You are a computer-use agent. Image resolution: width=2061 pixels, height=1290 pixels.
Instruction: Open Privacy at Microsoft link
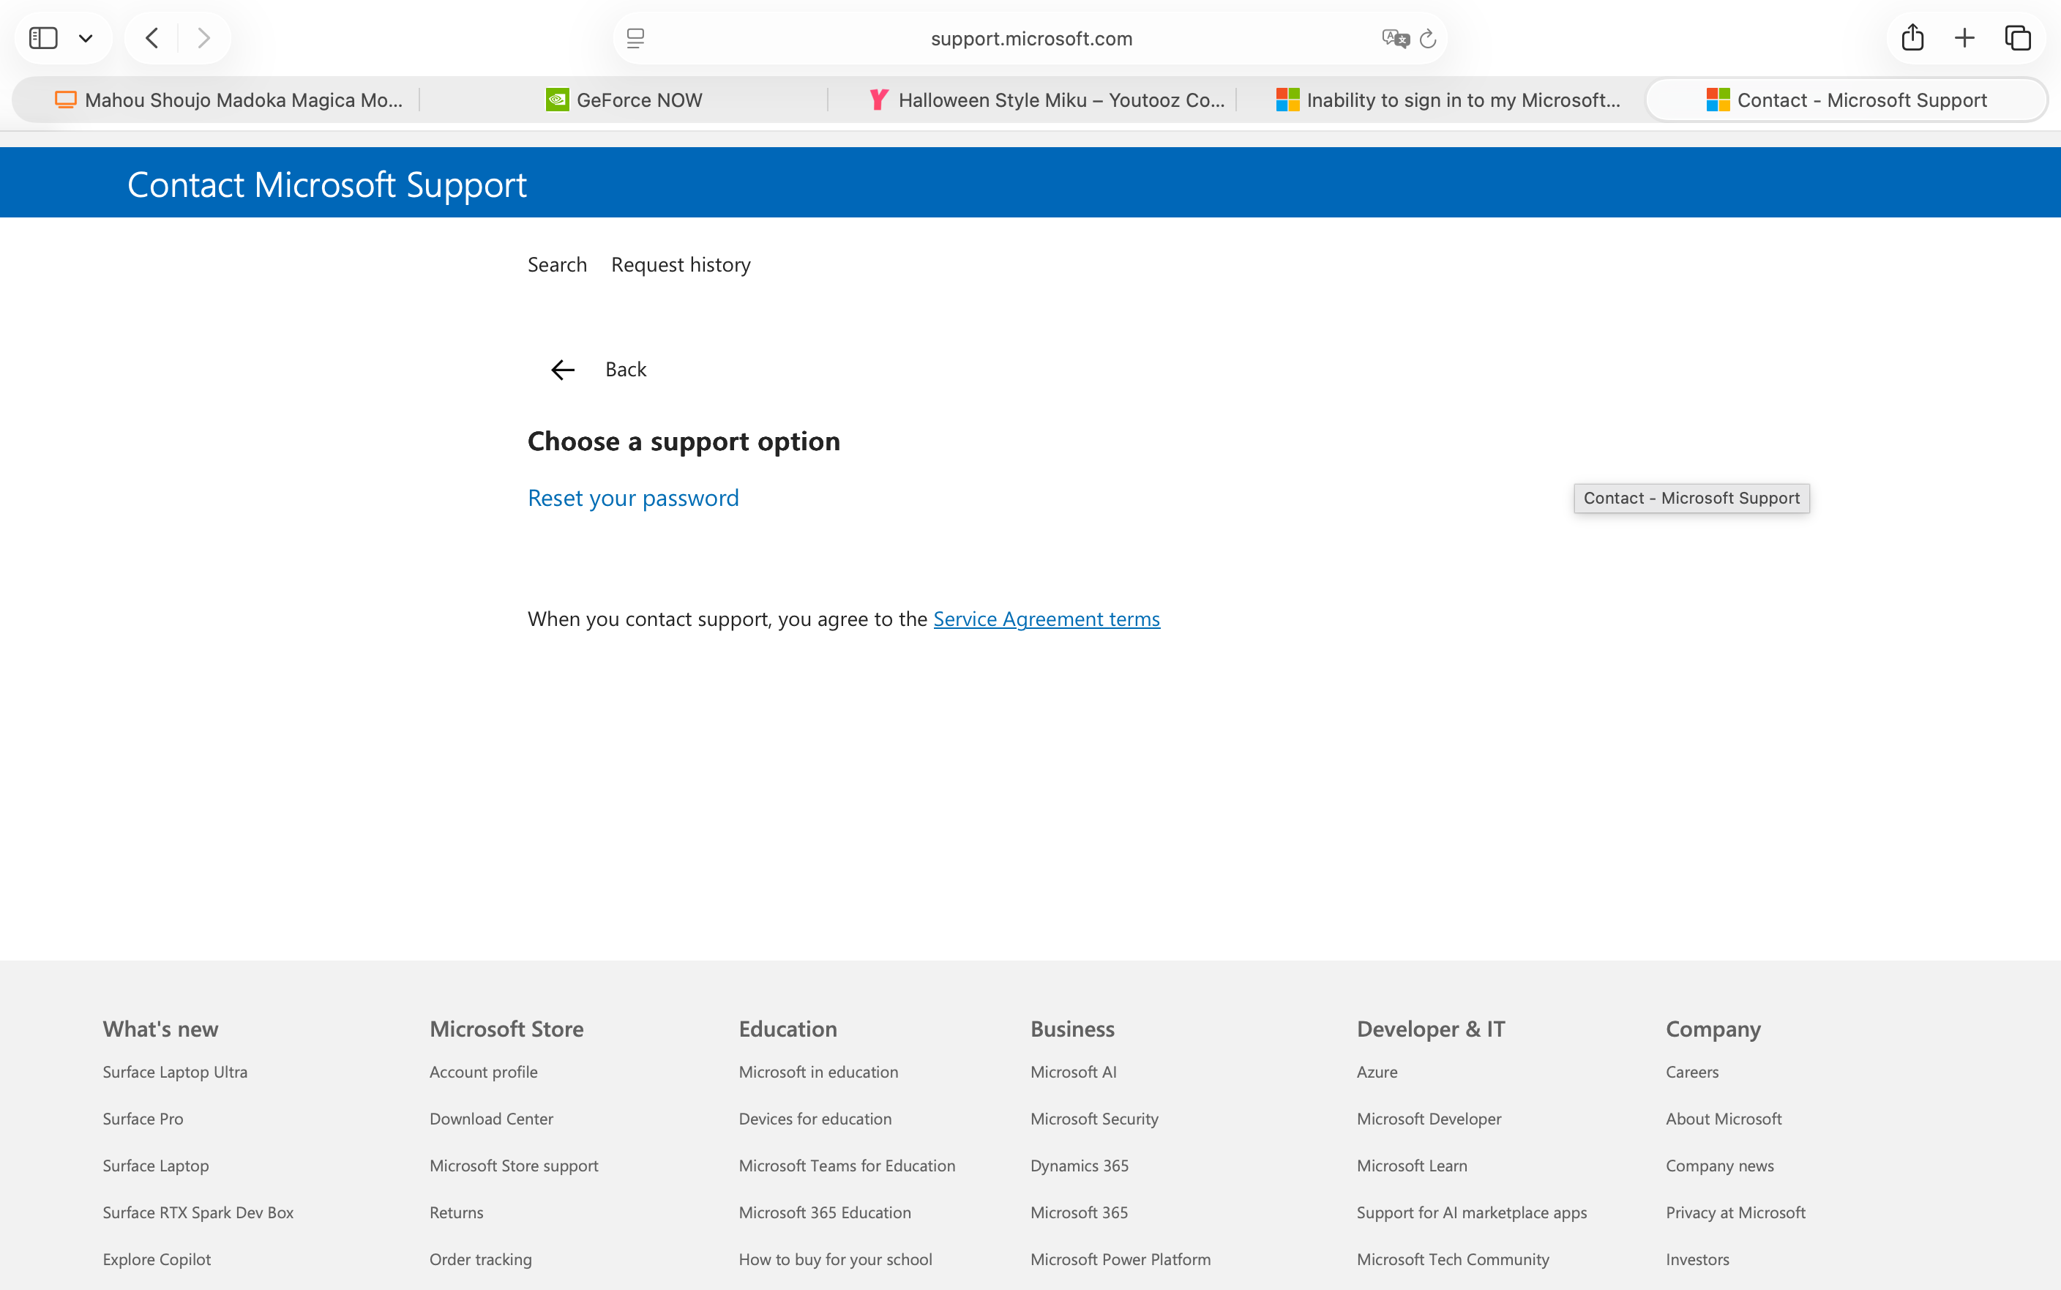[x=1735, y=1212]
